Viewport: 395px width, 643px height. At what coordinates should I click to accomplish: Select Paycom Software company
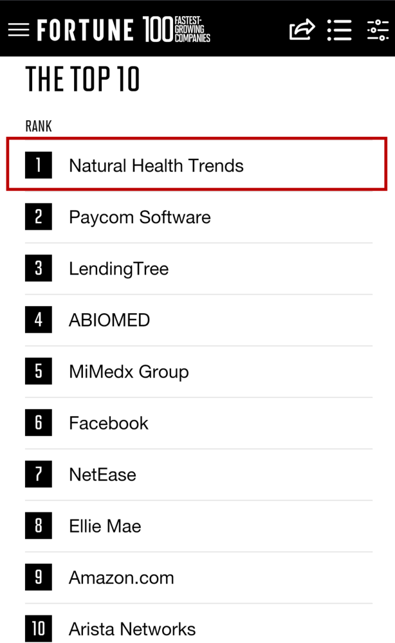[x=140, y=217]
